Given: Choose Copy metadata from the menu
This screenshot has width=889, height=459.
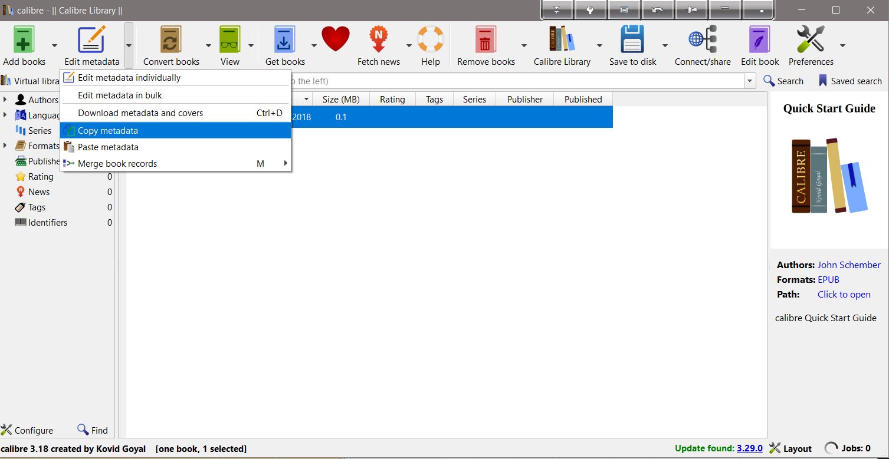Looking at the screenshot, I should click(x=175, y=131).
